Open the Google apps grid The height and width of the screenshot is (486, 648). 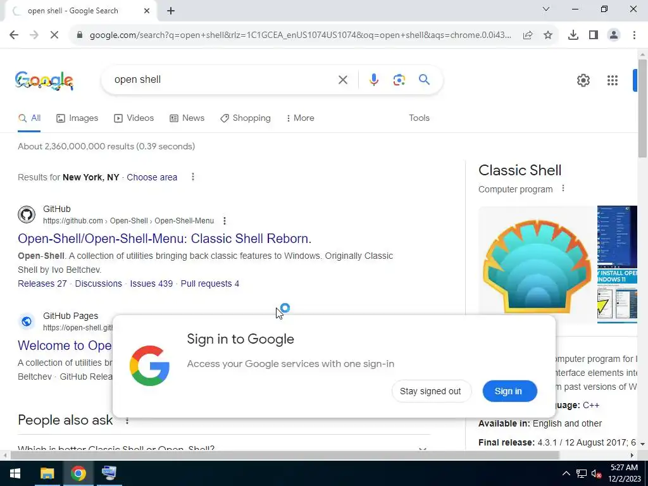613,80
